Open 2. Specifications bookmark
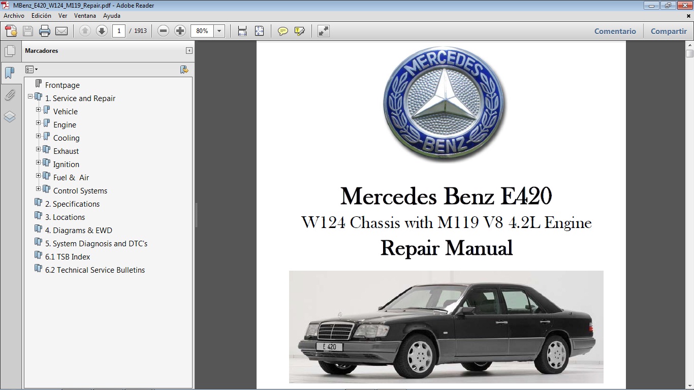The image size is (694, 390). [72, 204]
